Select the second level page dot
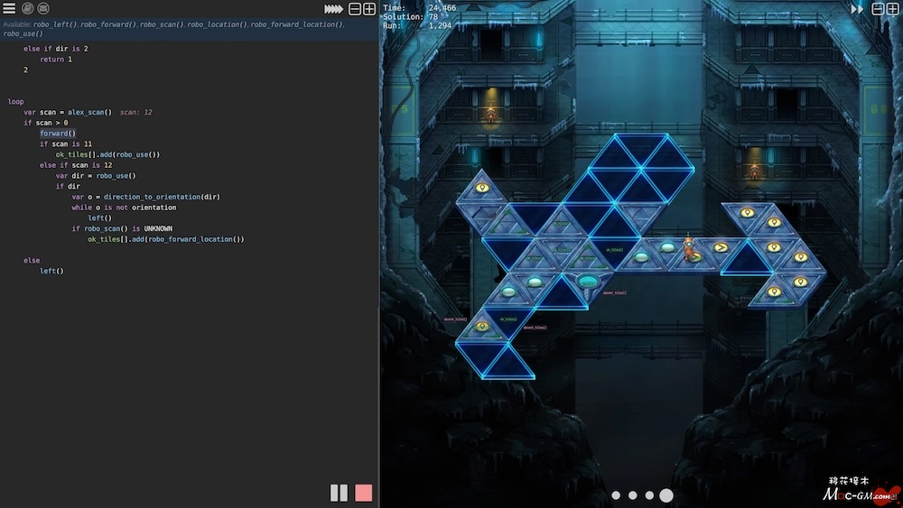 click(x=632, y=495)
